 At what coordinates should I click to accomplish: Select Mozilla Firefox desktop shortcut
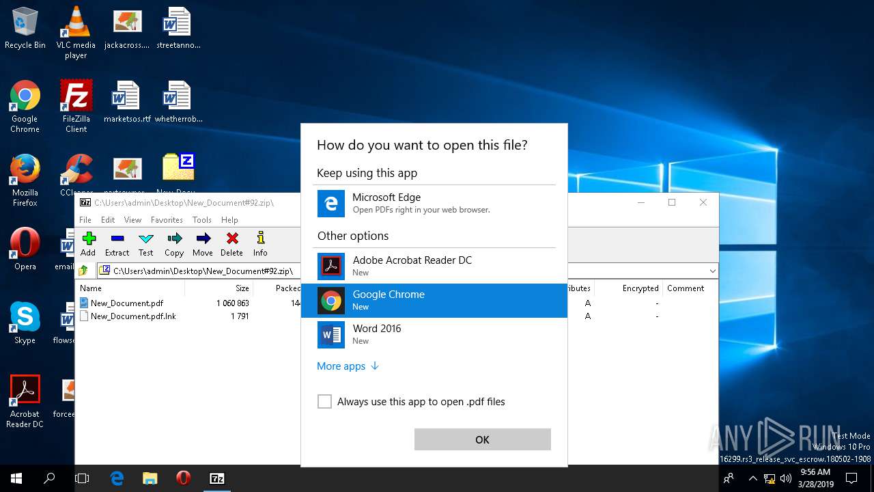point(25,180)
